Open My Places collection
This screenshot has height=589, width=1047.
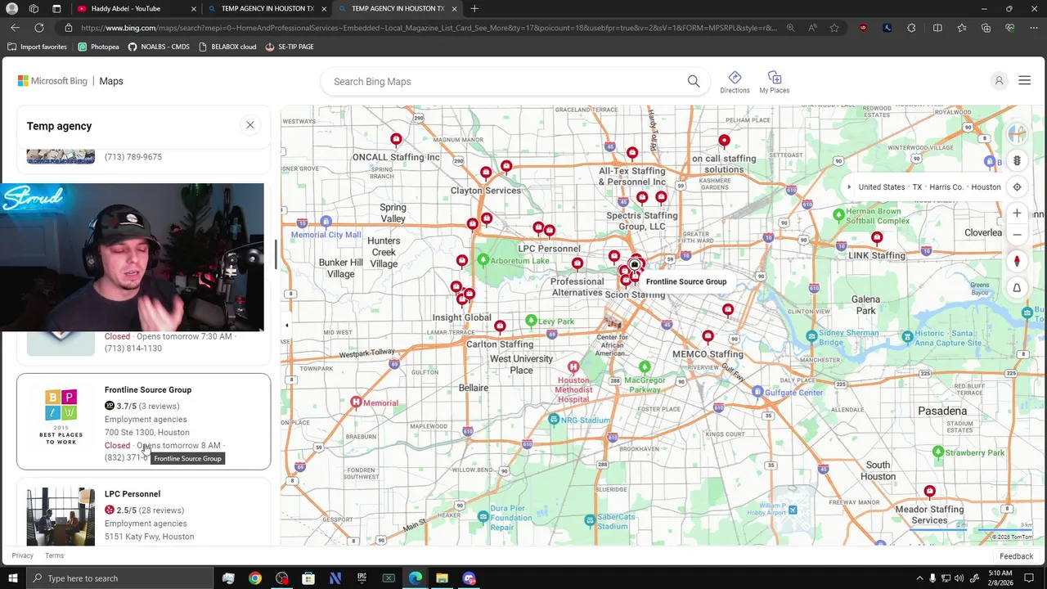(774, 82)
